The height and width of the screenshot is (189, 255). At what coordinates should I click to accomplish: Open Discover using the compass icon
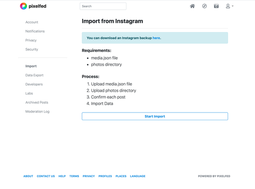(x=205, y=6)
